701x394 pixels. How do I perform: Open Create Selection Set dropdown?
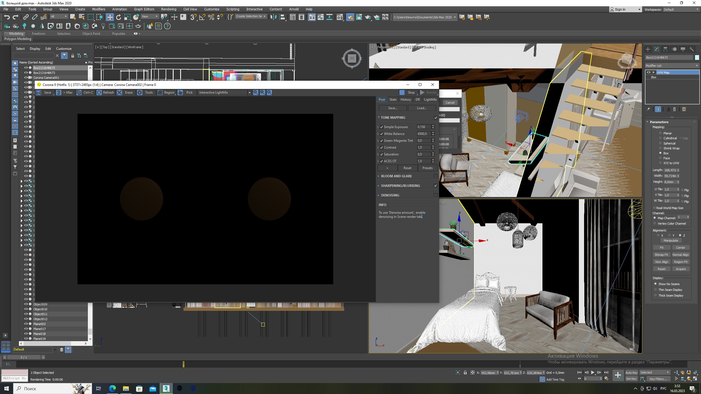(x=251, y=16)
